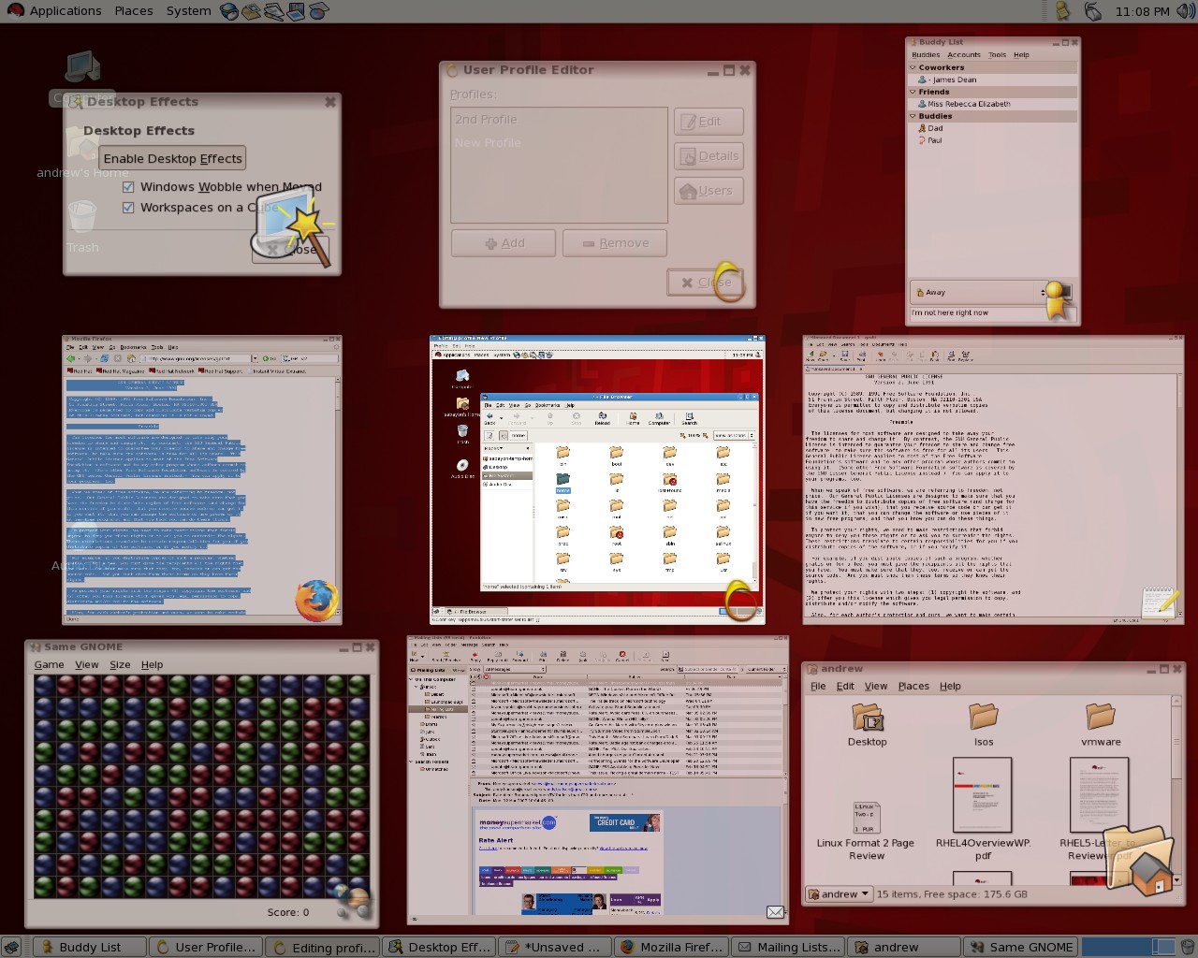Screen dimensions: 1198x958
Task: Toggle Windows Wobble when Moved checkbox
Action: pyautogui.click(x=128, y=186)
